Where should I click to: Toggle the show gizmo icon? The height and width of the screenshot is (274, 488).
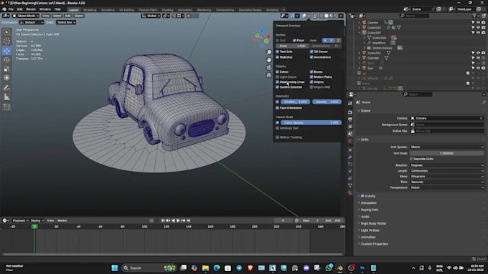coord(292,16)
